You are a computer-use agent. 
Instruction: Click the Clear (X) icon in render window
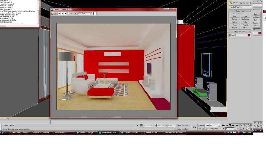pyautogui.click(x=75, y=14)
